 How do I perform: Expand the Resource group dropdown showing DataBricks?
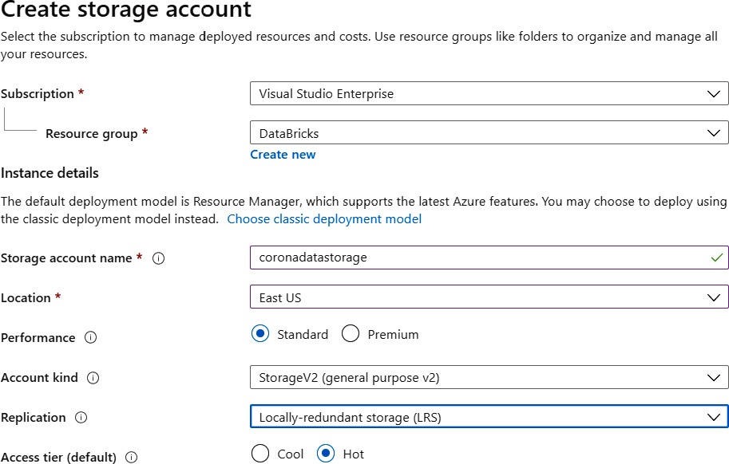coord(489,133)
